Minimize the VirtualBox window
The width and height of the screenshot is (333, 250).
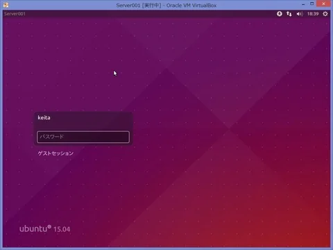(303, 4)
